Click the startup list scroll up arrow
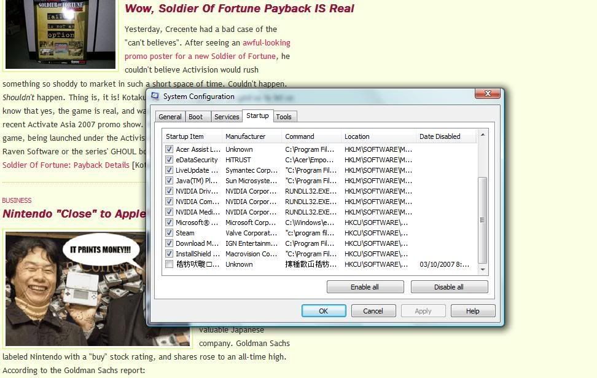Viewport: 597px width, 378px height. coord(482,135)
